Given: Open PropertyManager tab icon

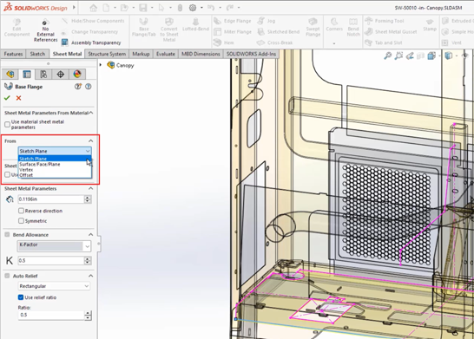Looking at the screenshot, I should tap(27, 74).
